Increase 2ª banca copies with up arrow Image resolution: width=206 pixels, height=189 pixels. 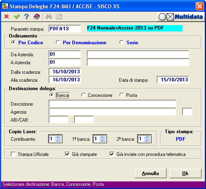(x=147, y=137)
